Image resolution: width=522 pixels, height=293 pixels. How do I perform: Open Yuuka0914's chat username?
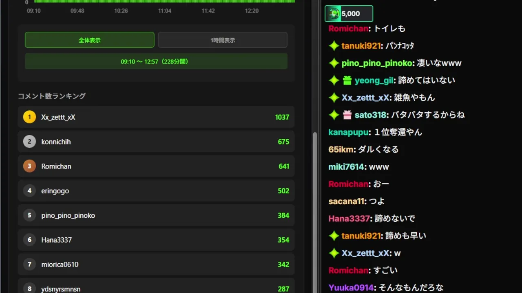(352, 287)
